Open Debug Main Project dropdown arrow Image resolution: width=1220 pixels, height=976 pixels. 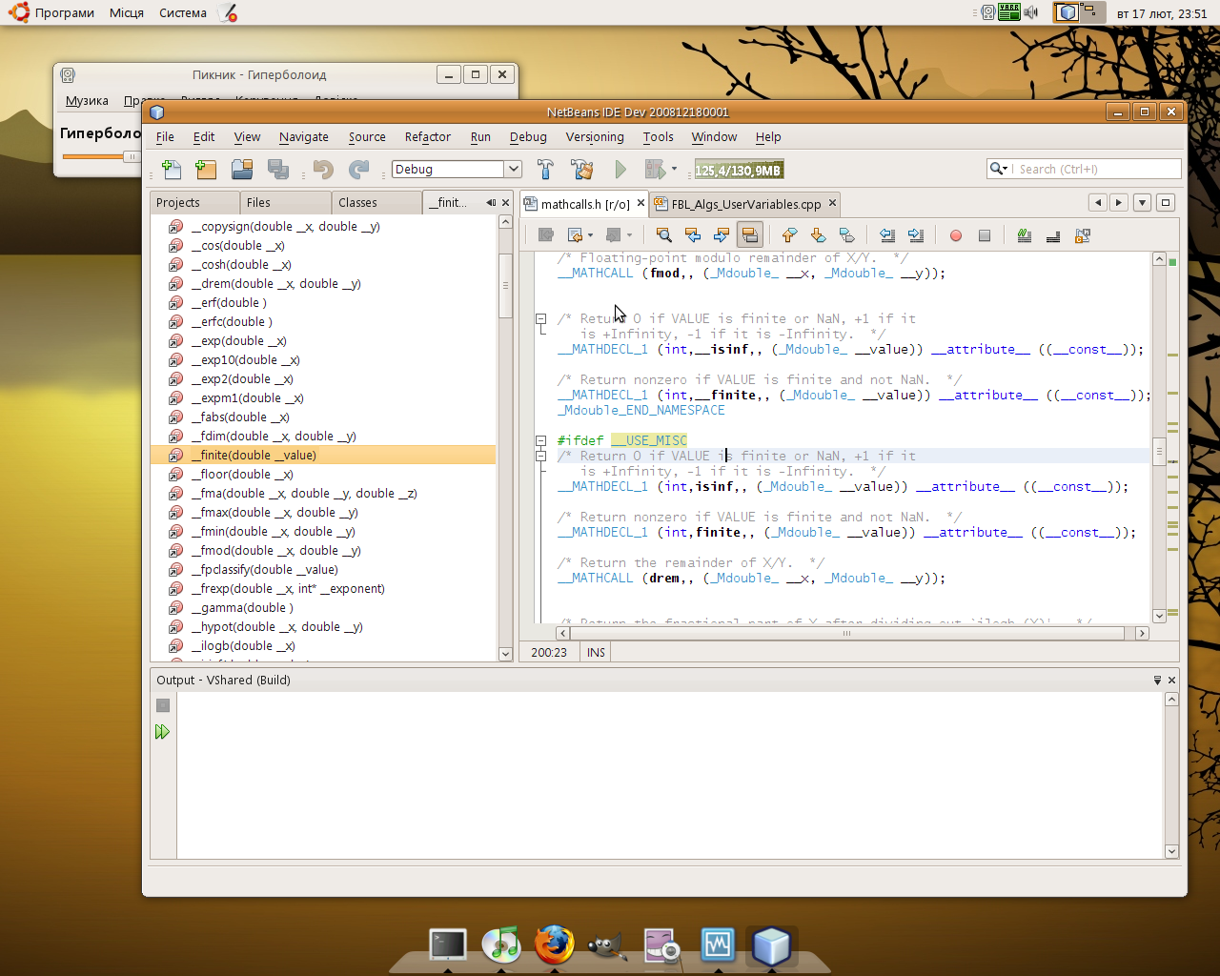[x=674, y=170]
